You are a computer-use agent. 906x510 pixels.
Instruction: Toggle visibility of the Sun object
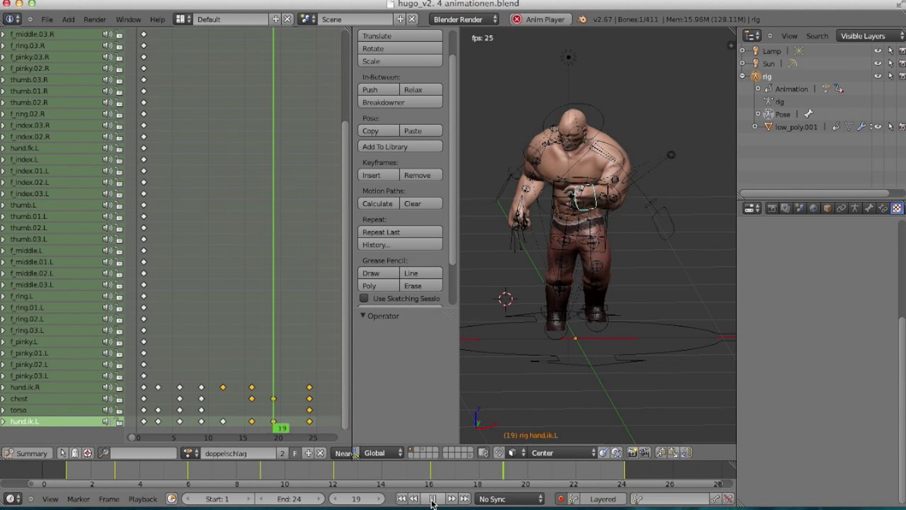coord(878,63)
